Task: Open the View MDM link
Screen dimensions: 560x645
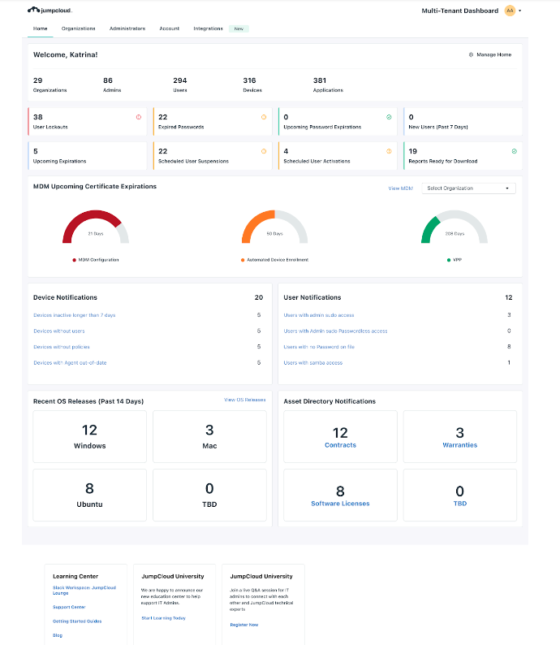Action: (x=401, y=188)
